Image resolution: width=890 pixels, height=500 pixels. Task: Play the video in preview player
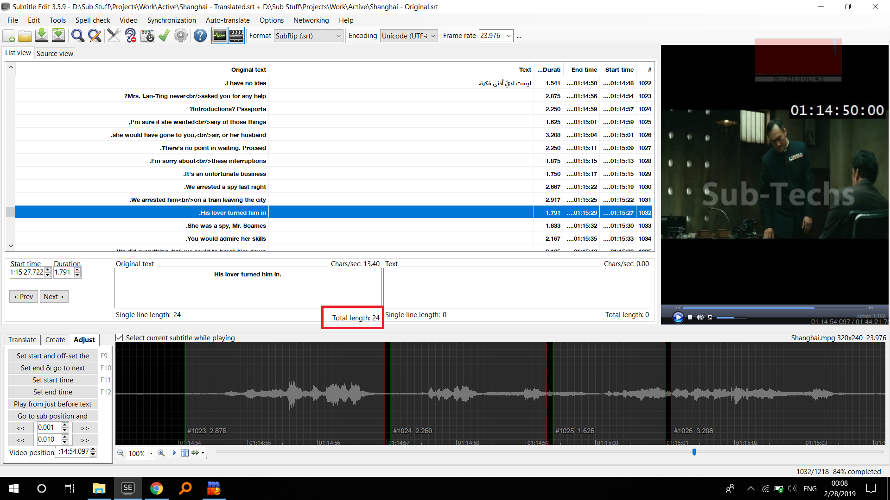point(678,317)
